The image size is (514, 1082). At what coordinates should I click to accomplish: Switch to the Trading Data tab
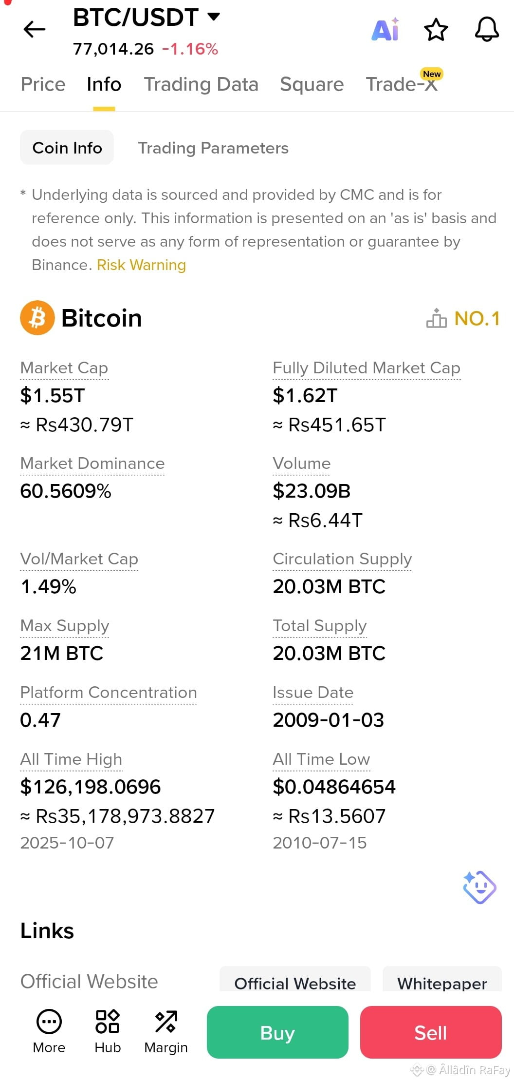(201, 84)
